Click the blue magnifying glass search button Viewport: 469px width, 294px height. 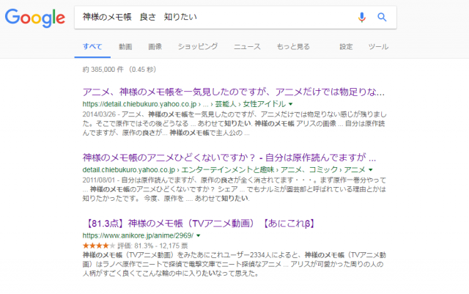(x=382, y=18)
